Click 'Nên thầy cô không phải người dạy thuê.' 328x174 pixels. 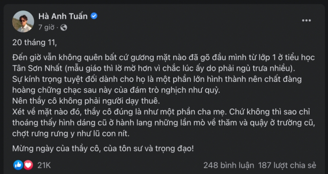tap(86, 101)
